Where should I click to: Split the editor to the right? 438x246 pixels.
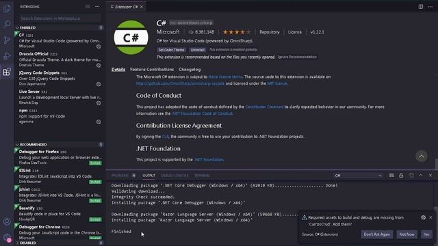pyautogui.click(x=421, y=6)
